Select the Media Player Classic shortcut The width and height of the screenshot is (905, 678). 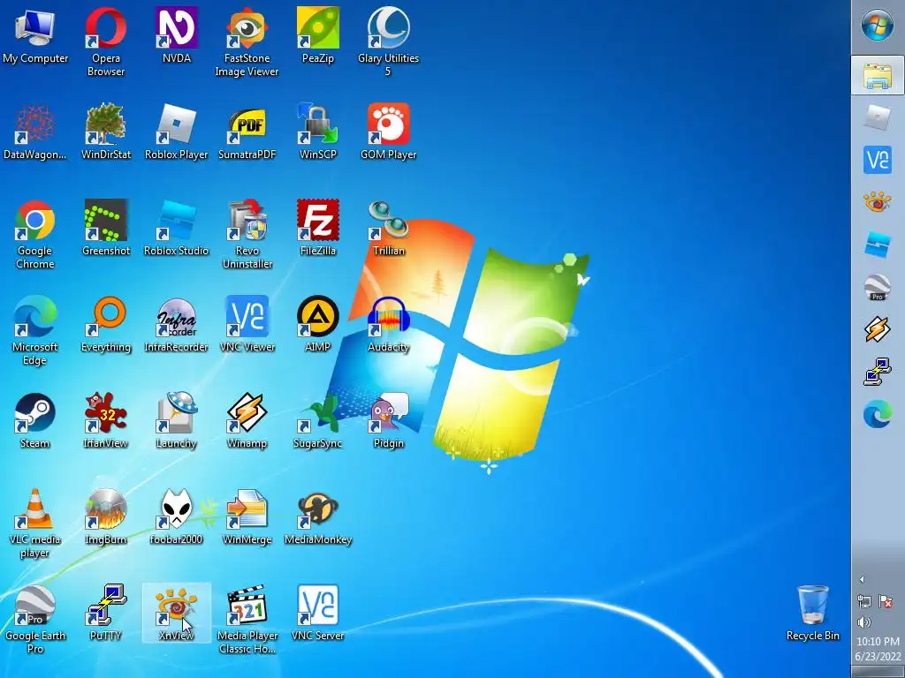click(x=247, y=619)
